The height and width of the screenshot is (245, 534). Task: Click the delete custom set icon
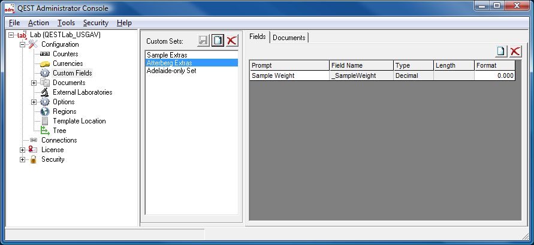(x=232, y=40)
